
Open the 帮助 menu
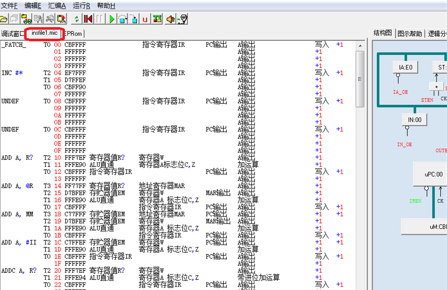point(106,6)
